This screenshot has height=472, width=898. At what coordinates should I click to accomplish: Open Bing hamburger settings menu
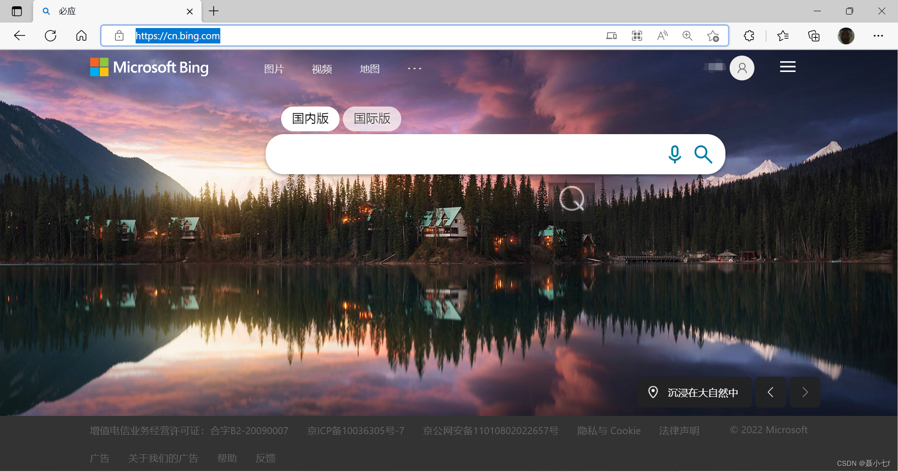click(x=788, y=67)
